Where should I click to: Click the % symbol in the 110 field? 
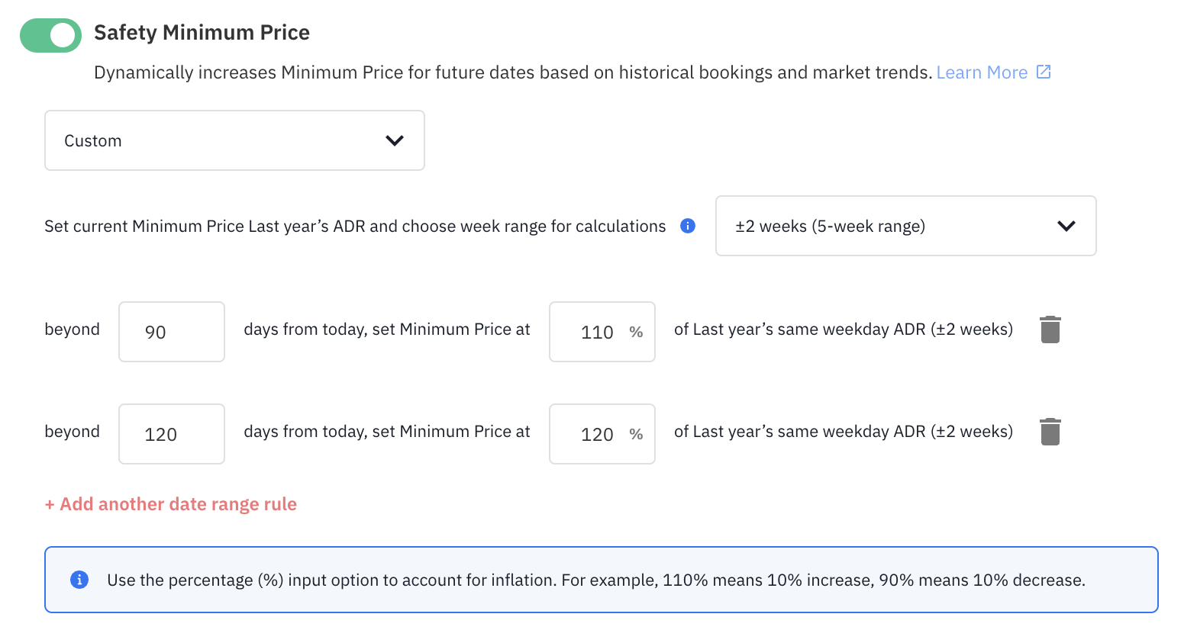(x=636, y=332)
